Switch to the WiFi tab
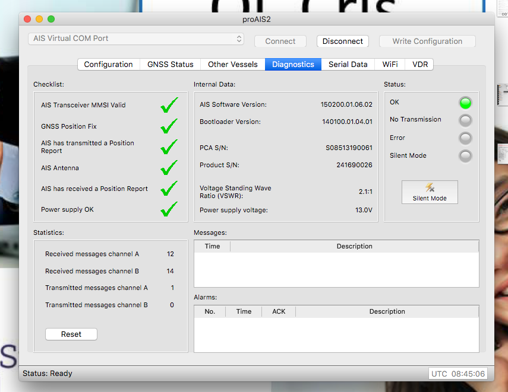 [390, 65]
